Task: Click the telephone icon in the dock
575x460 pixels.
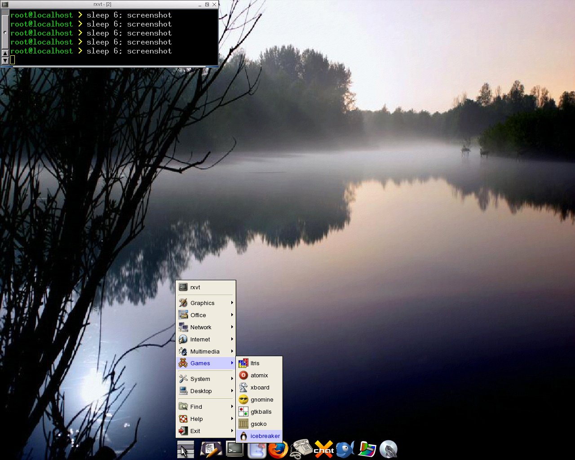Action: [x=301, y=449]
